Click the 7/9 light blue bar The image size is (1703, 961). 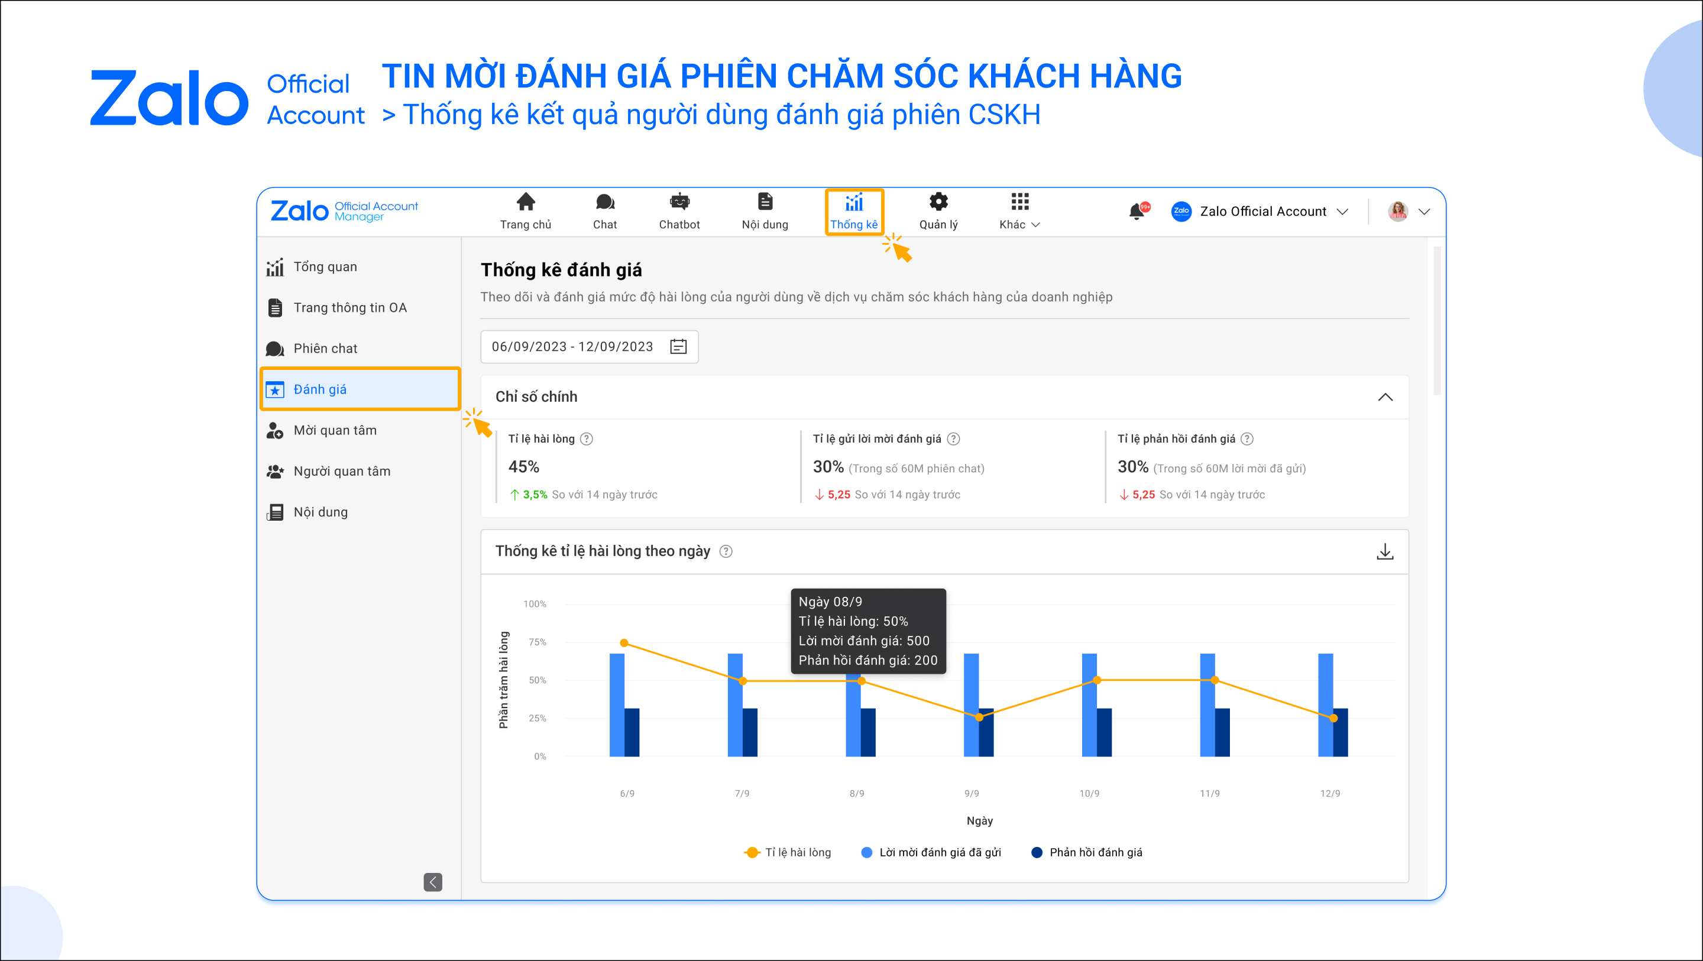pos(734,705)
